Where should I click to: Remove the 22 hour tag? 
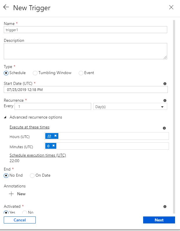tap(55, 136)
